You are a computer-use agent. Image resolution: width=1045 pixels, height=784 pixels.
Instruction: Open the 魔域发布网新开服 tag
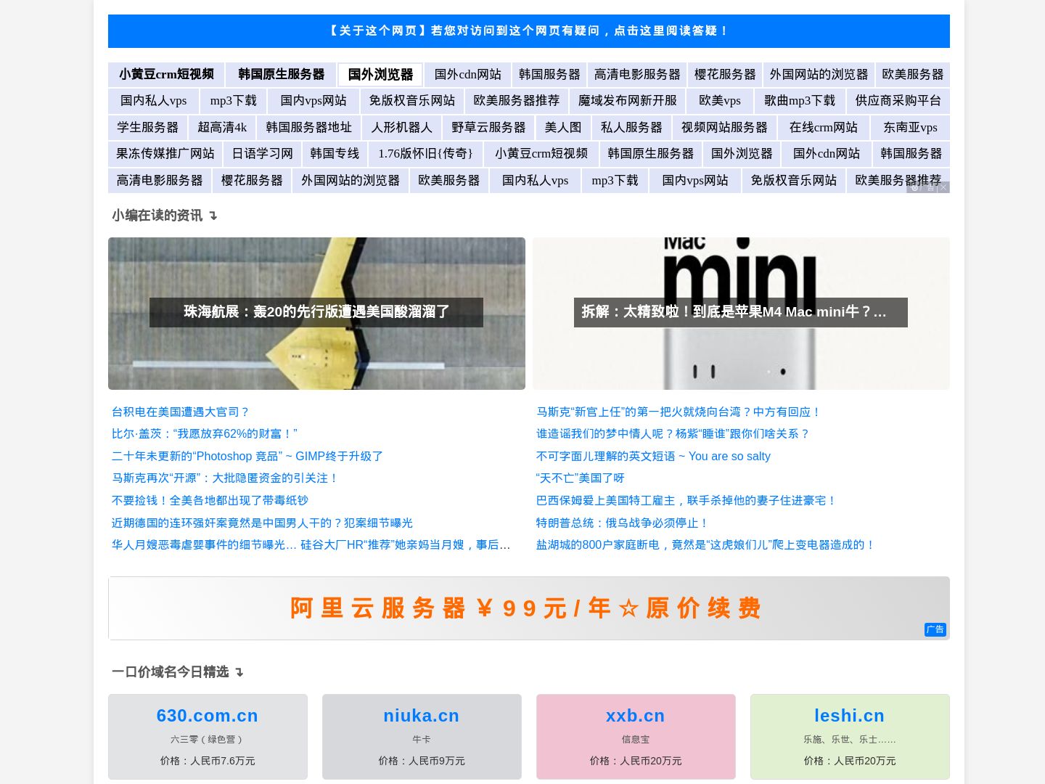[x=628, y=101]
